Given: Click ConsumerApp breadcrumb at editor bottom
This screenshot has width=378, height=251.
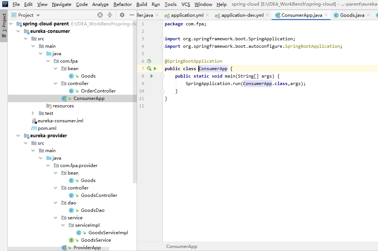Looking at the screenshot, I should coord(182,247).
